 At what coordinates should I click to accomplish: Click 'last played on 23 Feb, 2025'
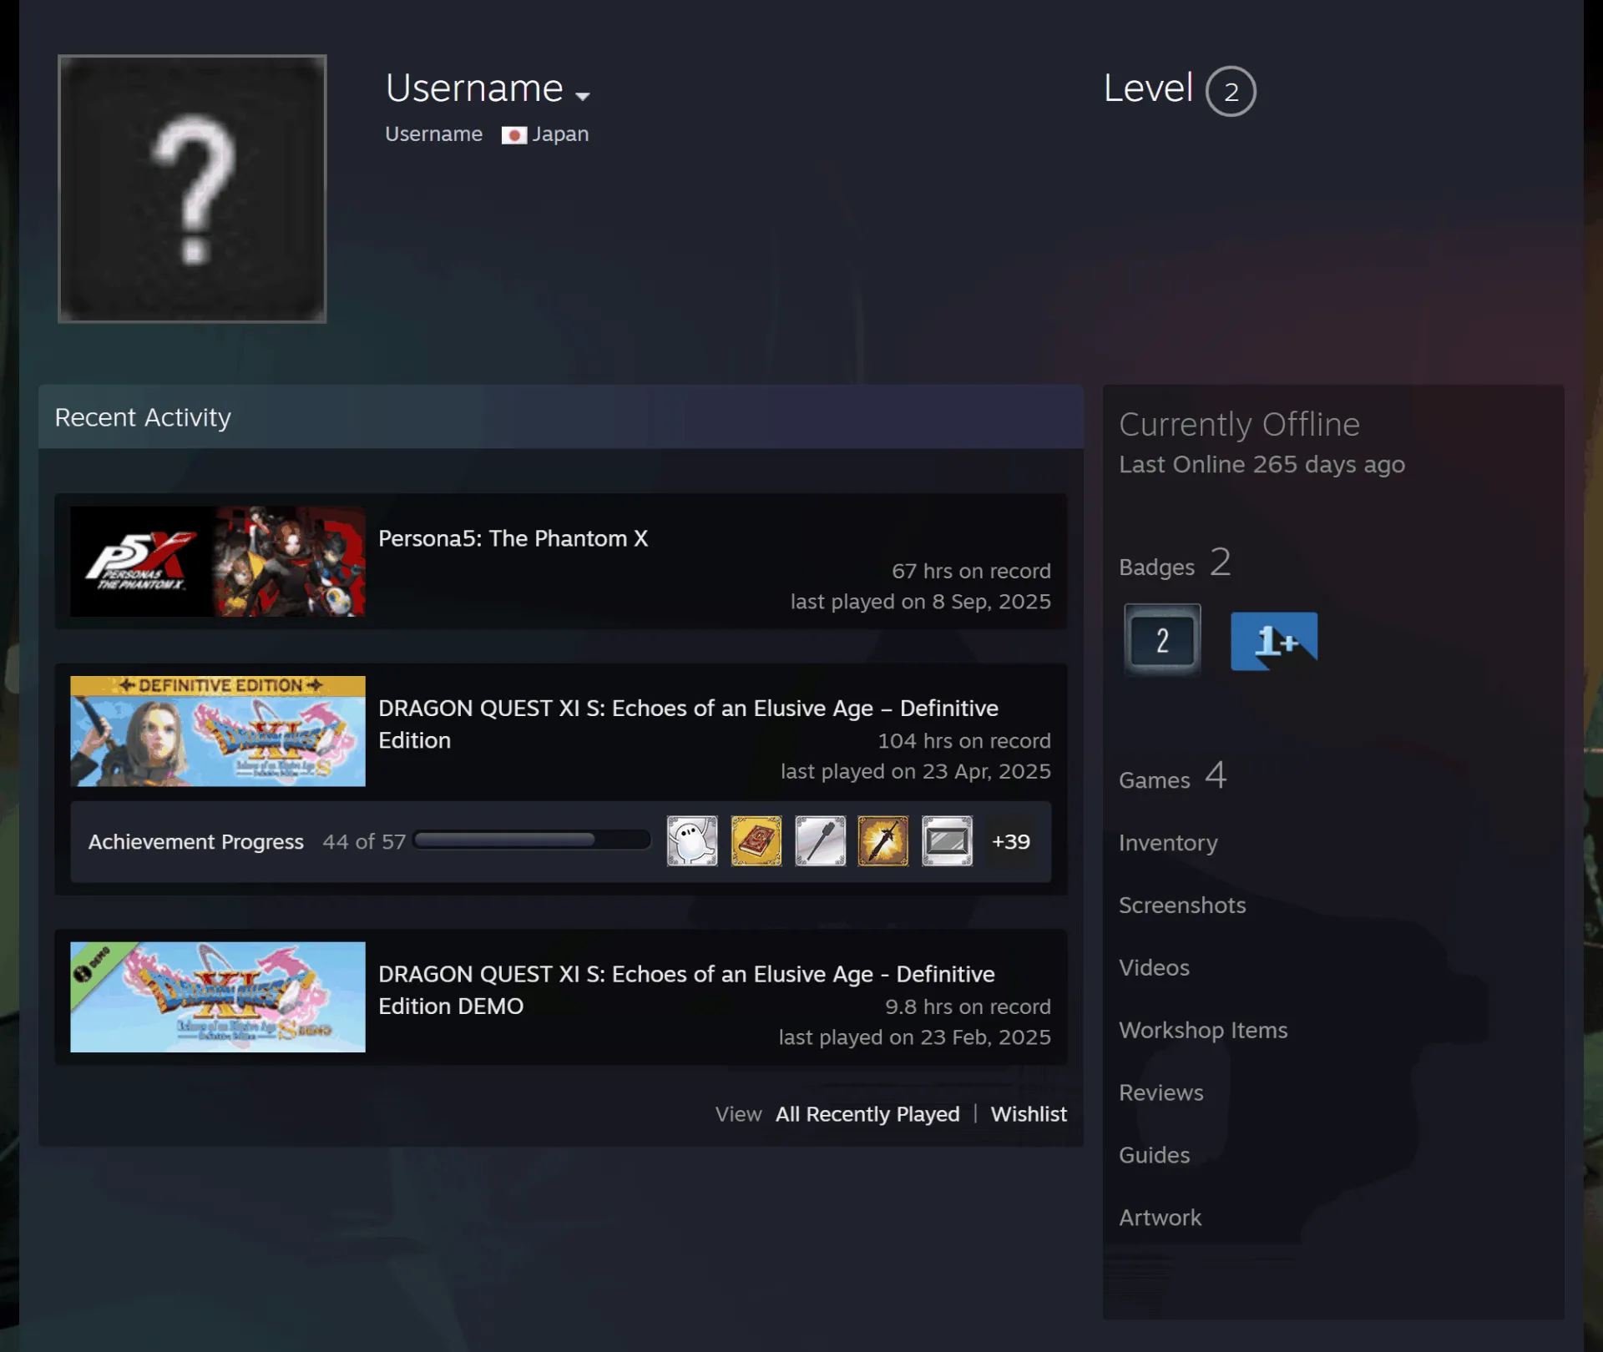click(x=915, y=1037)
